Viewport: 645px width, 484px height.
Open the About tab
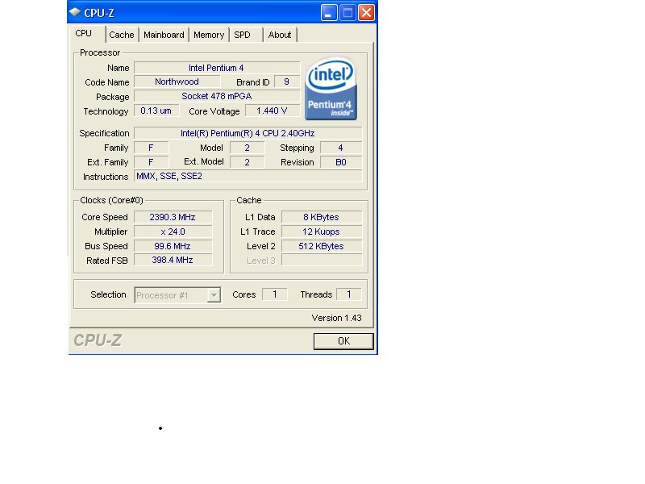(280, 35)
